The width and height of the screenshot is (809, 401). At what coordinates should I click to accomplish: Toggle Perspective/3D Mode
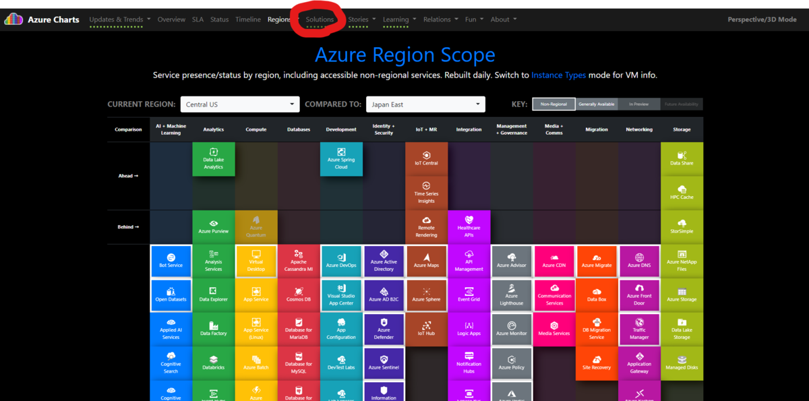tap(762, 20)
